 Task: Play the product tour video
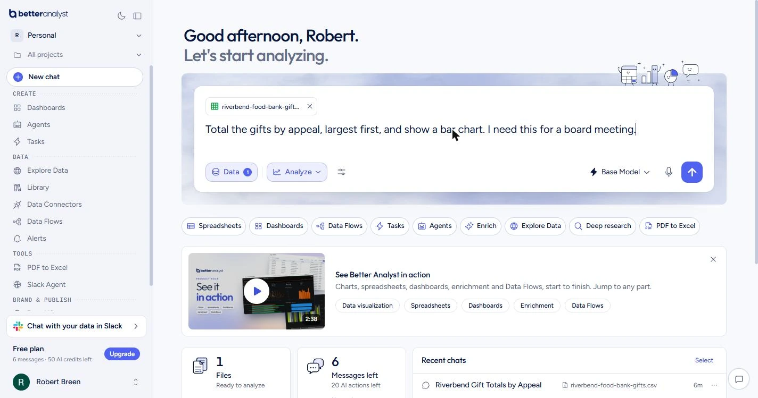click(257, 291)
